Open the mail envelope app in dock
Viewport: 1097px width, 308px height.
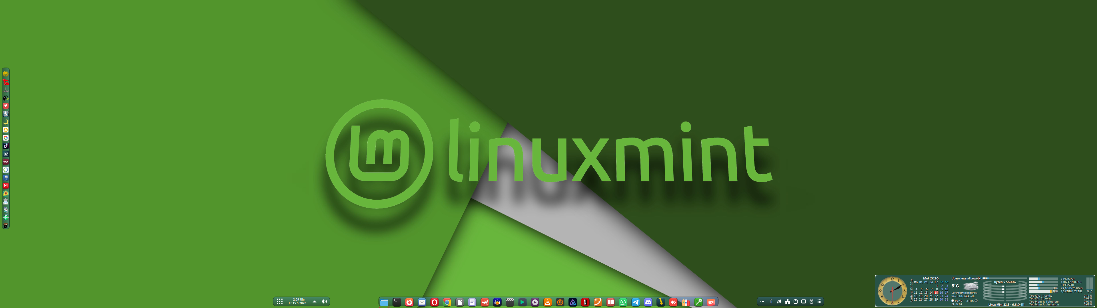pos(422,302)
